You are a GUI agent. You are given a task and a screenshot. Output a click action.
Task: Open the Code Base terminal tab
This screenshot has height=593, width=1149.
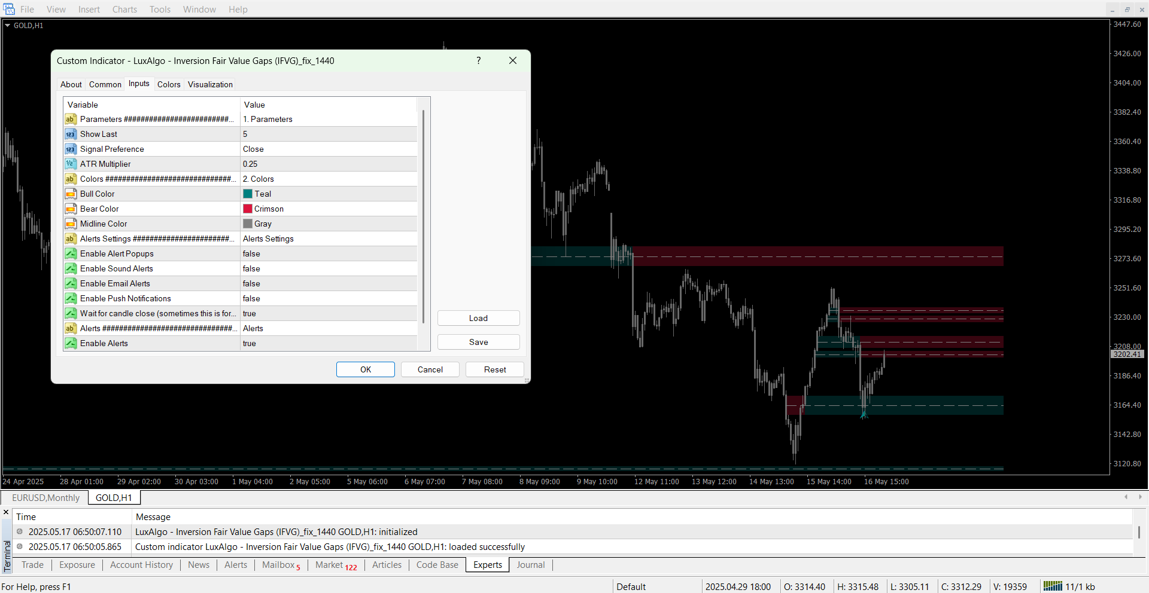tap(437, 565)
